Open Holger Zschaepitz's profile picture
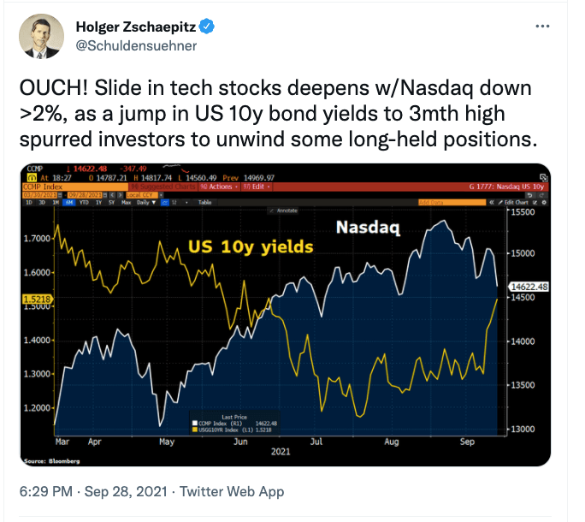Viewport: 585px width, 522px height. (x=42, y=36)
